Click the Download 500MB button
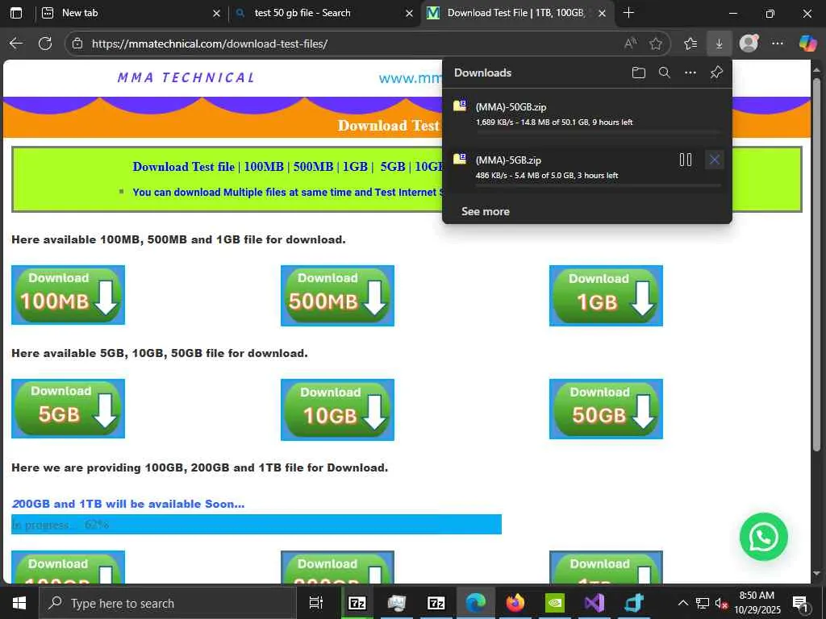Image resolution: width=826 pixels, height=619 pixels. coord(337,296)
